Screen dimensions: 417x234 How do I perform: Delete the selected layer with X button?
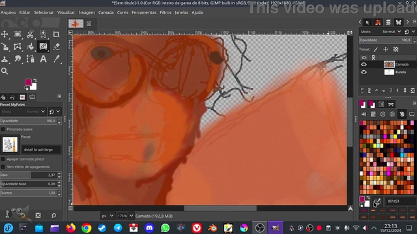[x=412, y=90]
